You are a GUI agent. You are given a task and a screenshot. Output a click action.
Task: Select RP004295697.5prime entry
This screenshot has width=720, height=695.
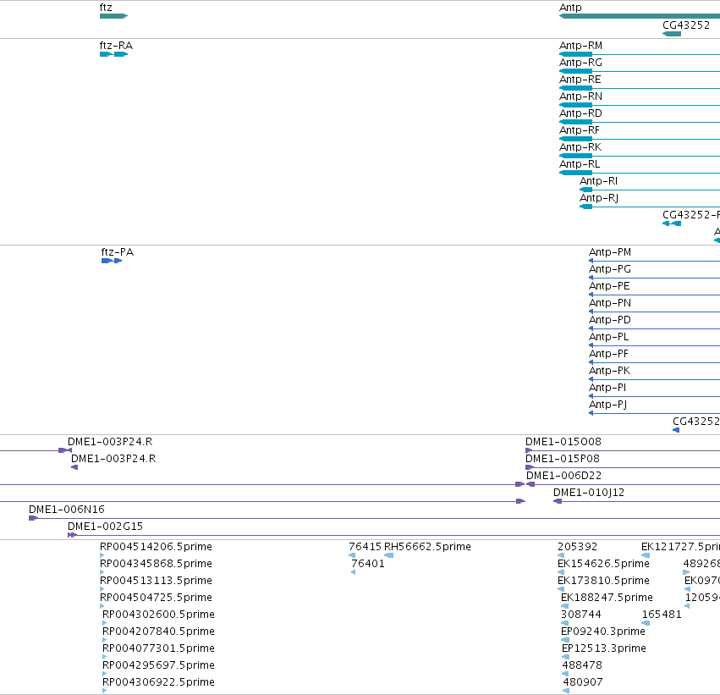click(x=158, y=665)
